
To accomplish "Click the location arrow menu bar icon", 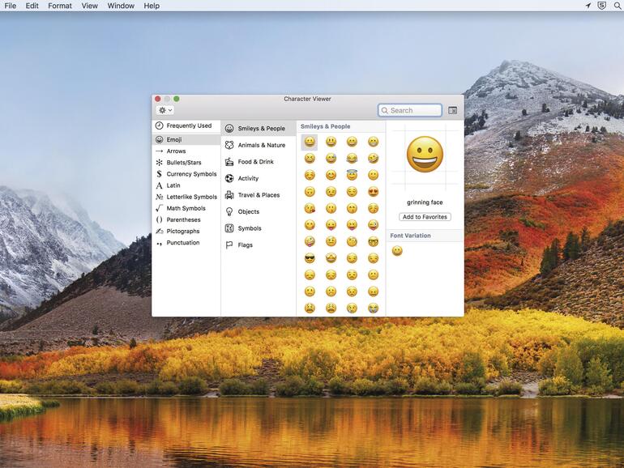I will (x=588, y=6).
